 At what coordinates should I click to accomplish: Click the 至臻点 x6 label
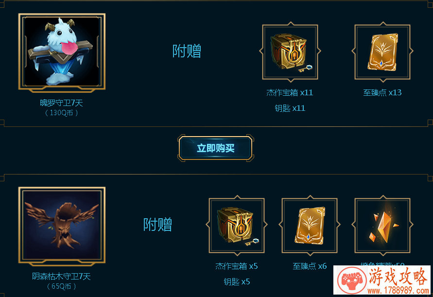310,266
